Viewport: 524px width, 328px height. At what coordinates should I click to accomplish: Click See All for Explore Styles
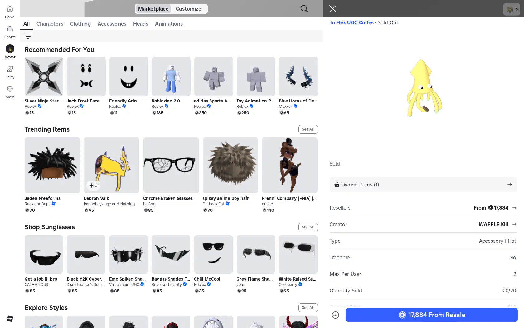(308, 308)
